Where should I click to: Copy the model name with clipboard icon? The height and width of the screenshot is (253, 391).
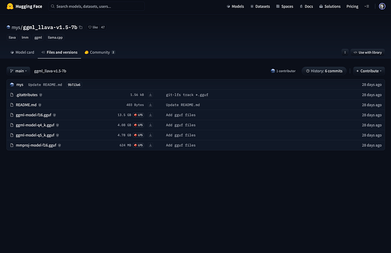click(81, 27)
